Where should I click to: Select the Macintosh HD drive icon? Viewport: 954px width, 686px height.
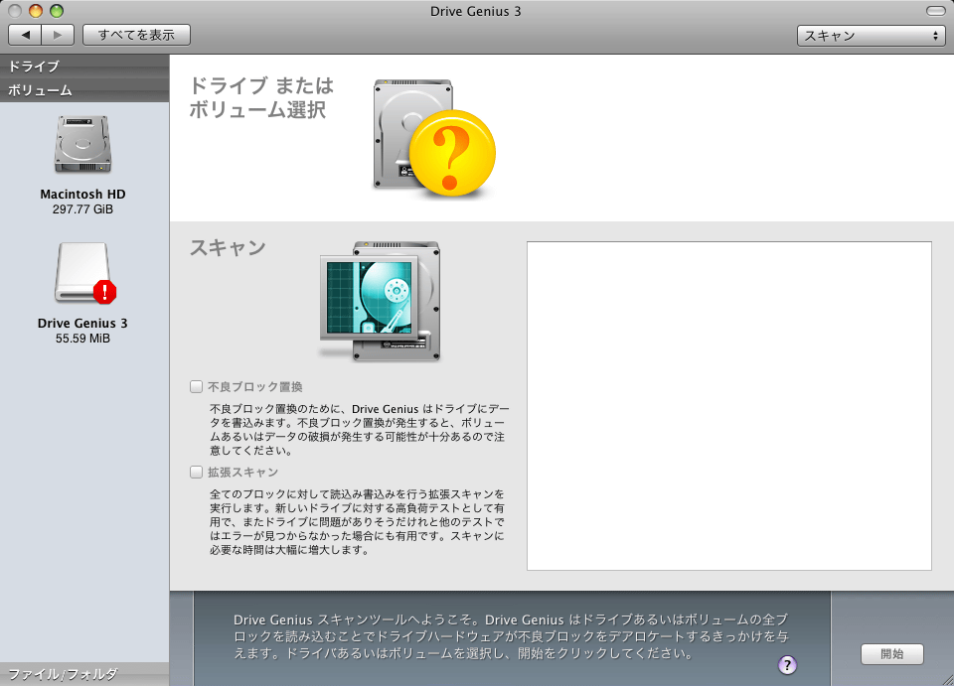pos(82,145)
